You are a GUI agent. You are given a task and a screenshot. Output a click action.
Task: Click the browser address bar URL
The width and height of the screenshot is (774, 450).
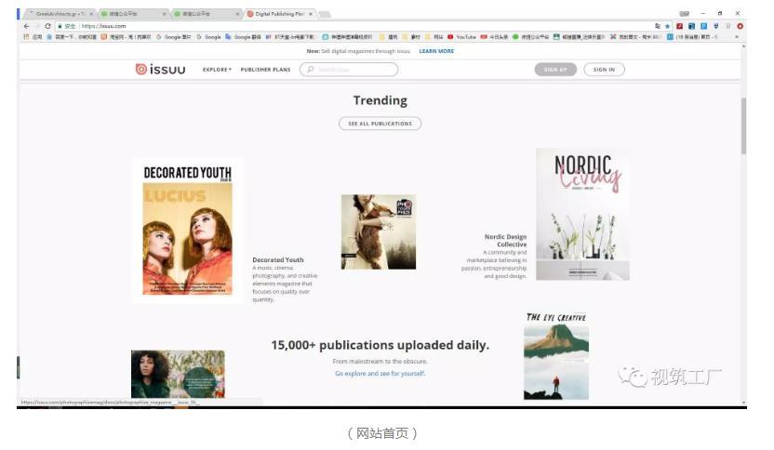point(103,26)
